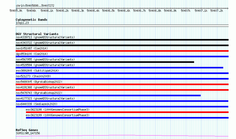The image size is (236, 139).
Task: Click blue bar under nsv4177323
Action: coord(122,101)
